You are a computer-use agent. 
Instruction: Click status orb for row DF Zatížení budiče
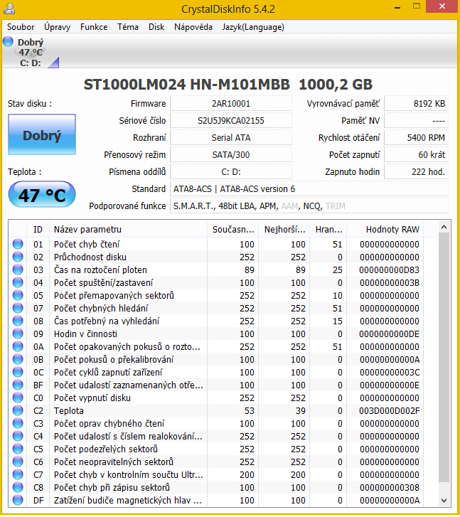(x=18, y=500)
